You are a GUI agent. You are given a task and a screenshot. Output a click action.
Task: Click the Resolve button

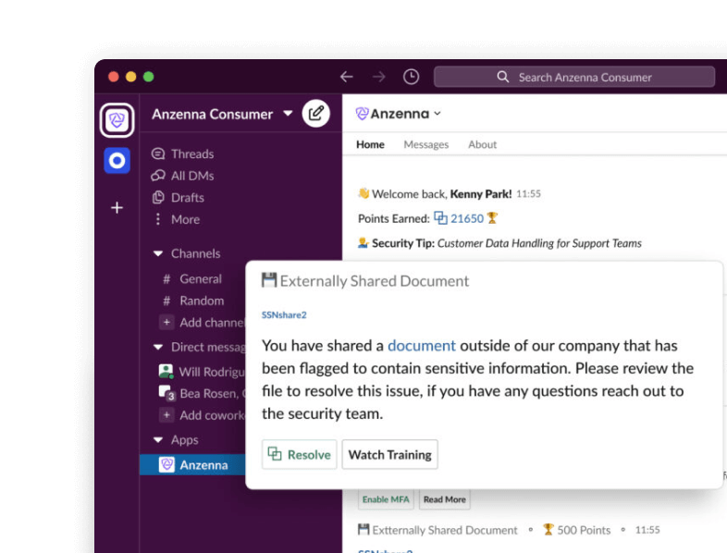(x=299, y=455)
